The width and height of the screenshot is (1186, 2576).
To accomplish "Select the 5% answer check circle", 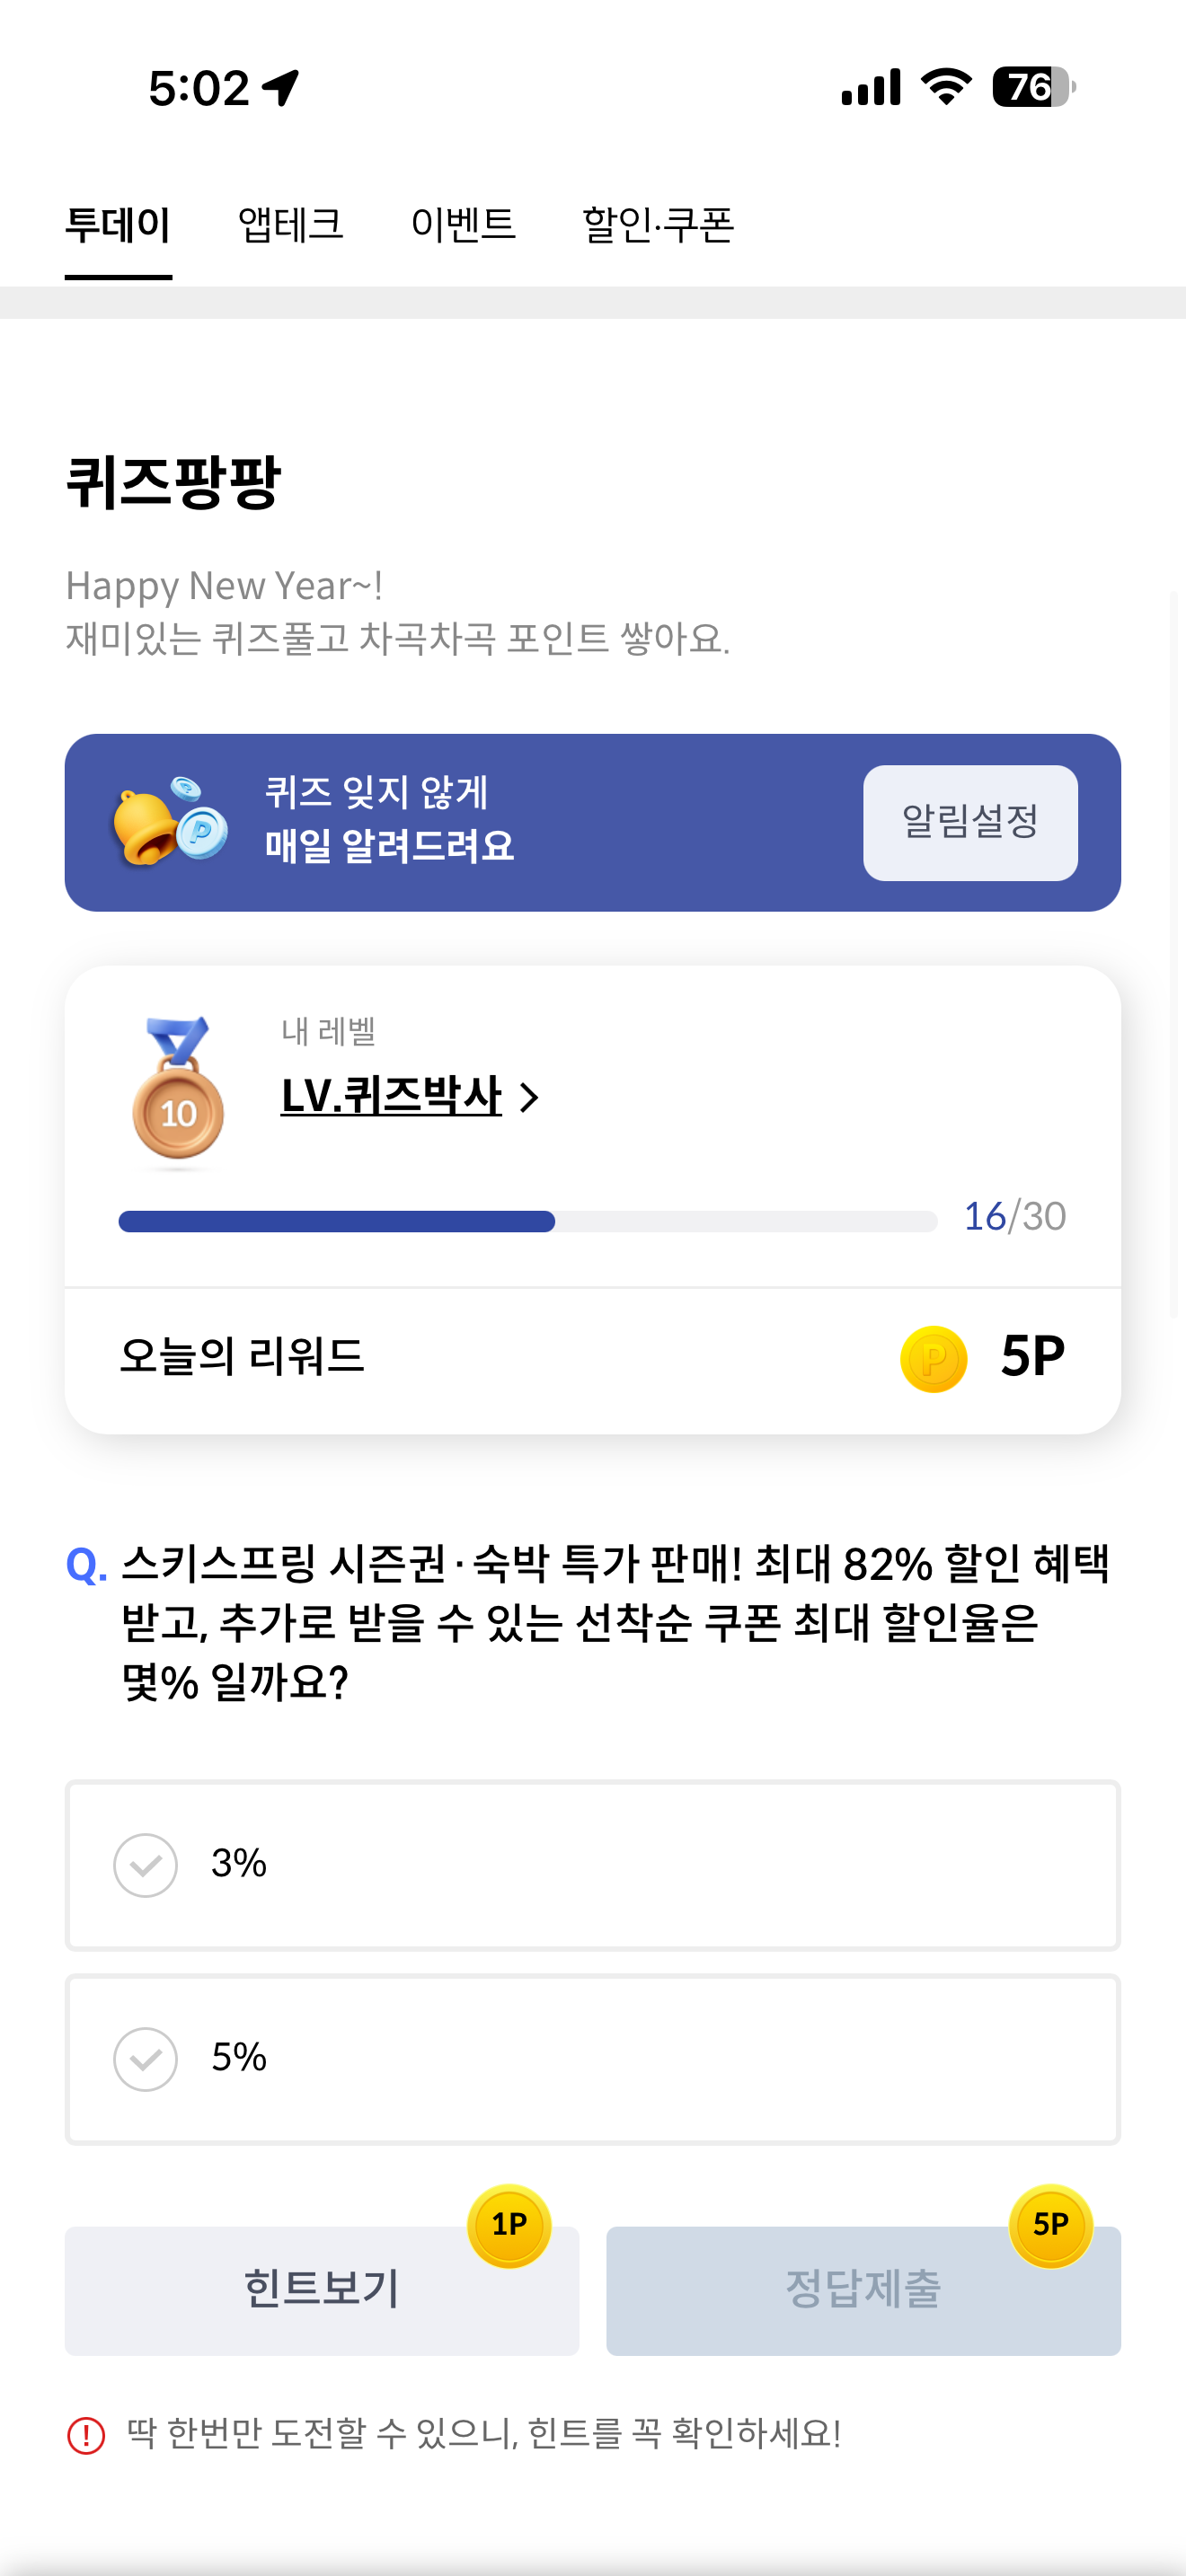I will coord(145,2059).
